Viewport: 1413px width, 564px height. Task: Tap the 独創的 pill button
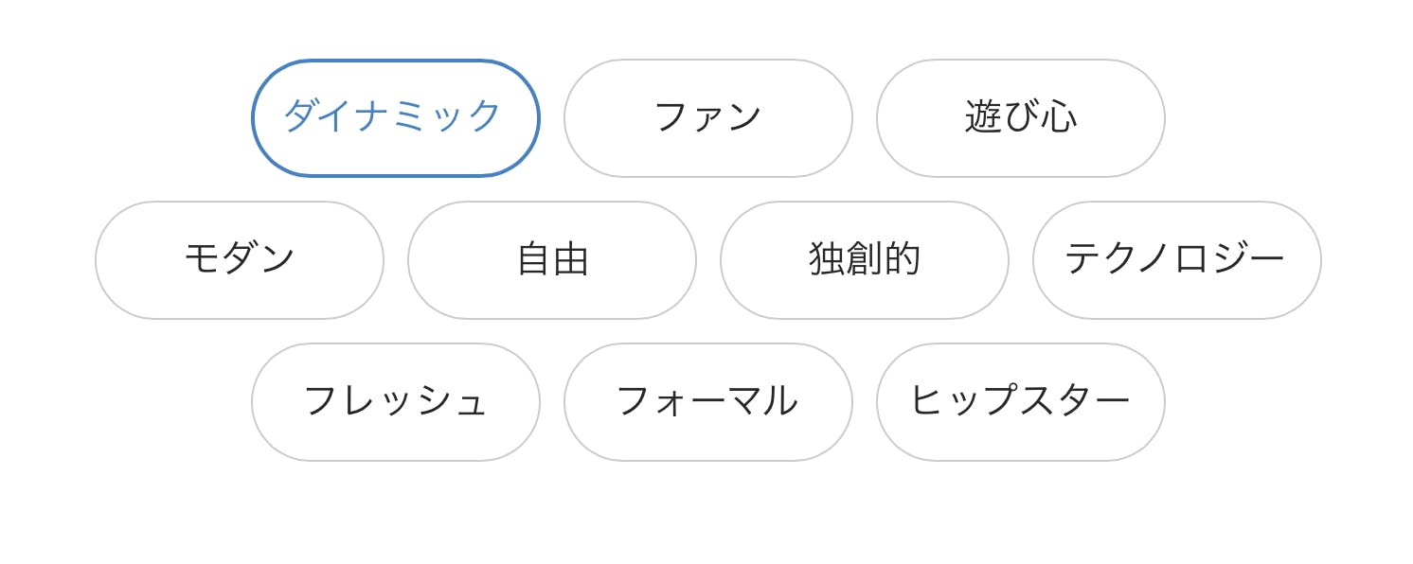coord(864,259)
